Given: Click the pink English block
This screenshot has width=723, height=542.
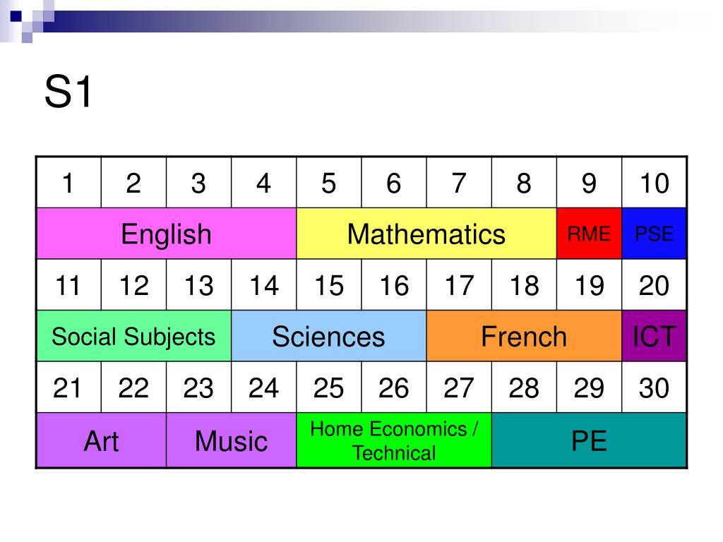Looking at the screenshot, I should pyautogui.click(x=167, y=233).
